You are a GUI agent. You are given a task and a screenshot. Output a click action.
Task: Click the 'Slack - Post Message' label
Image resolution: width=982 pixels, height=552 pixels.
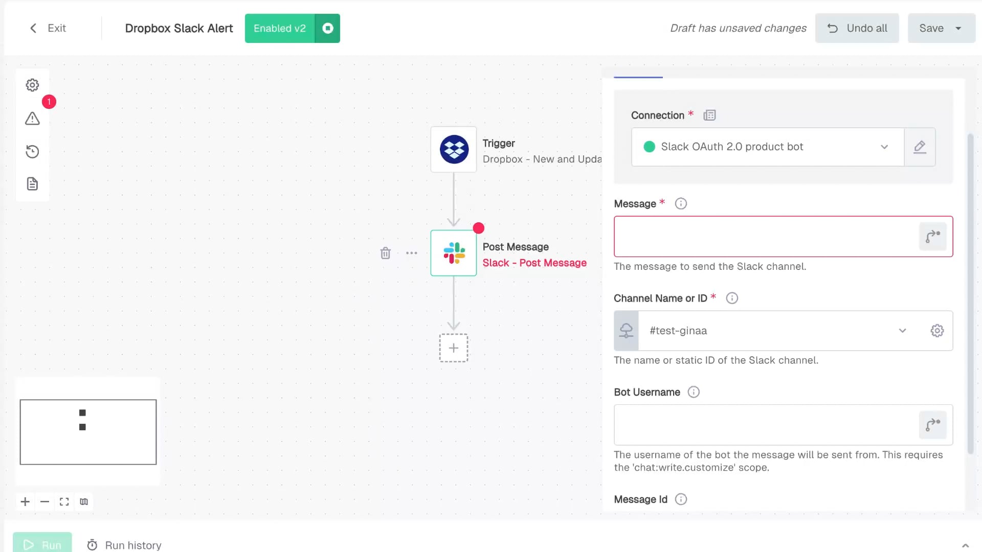tap(534, 263)
